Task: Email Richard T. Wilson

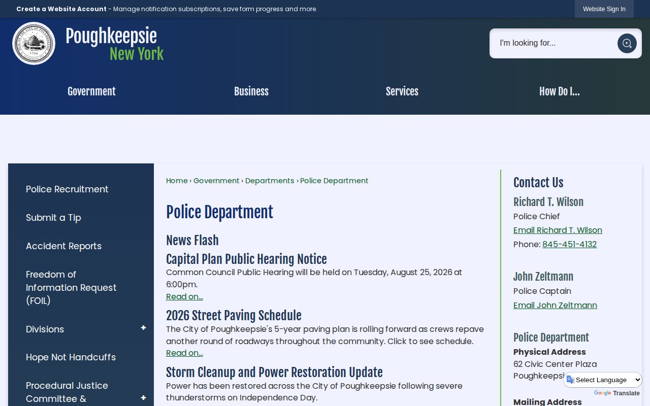Action: pyautogui.click(x=558, y=230)
